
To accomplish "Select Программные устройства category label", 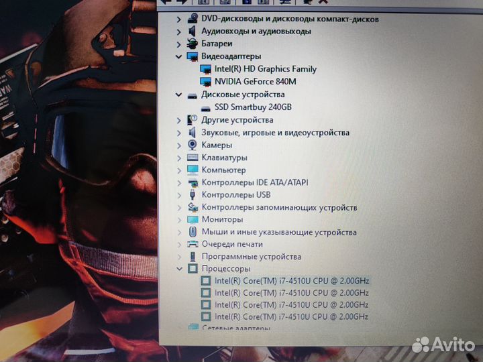I will (x=252, y=257).
